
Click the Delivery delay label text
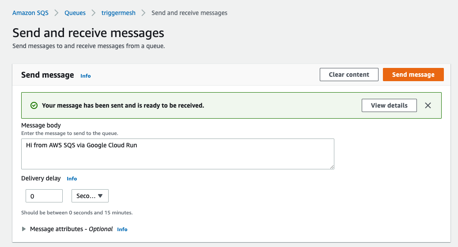click(x=42, y=178)
